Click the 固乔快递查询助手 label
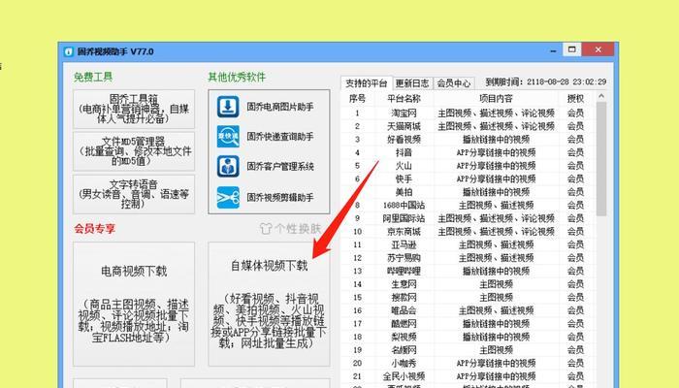This screenshot has width=679, height=388. [x=280, y=137]
